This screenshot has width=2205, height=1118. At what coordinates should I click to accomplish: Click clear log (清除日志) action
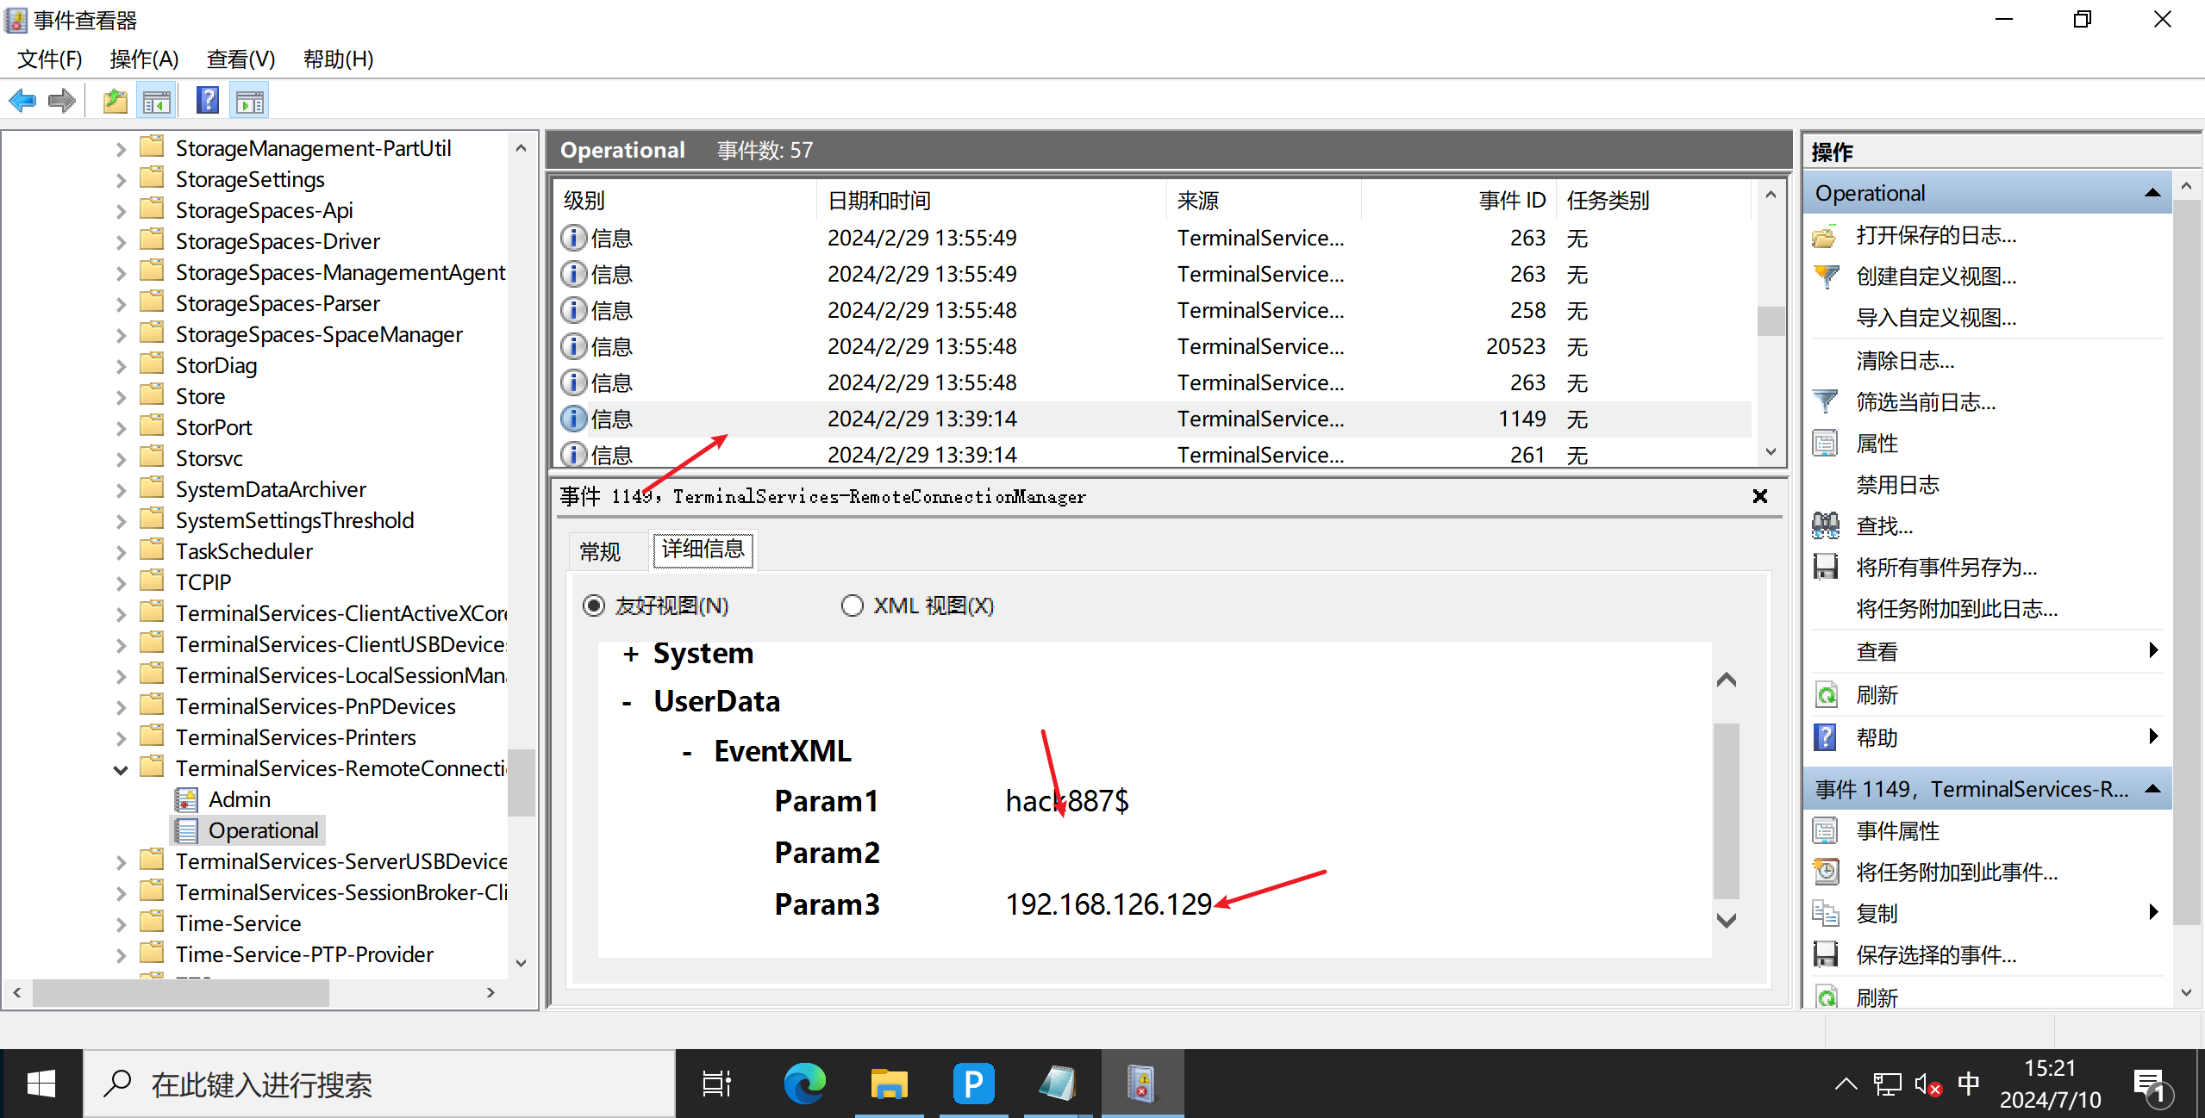(x=1905, y=360)
